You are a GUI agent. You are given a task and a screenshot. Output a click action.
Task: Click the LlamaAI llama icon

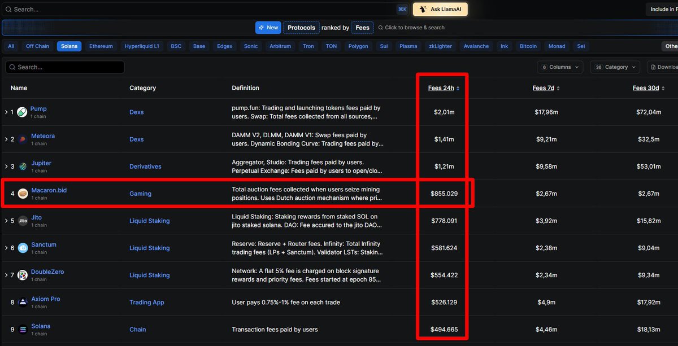pos(423,9)
